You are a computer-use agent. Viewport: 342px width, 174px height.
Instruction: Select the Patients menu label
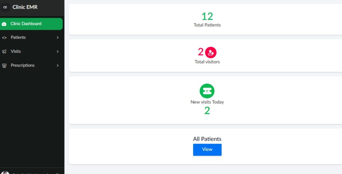18,37
